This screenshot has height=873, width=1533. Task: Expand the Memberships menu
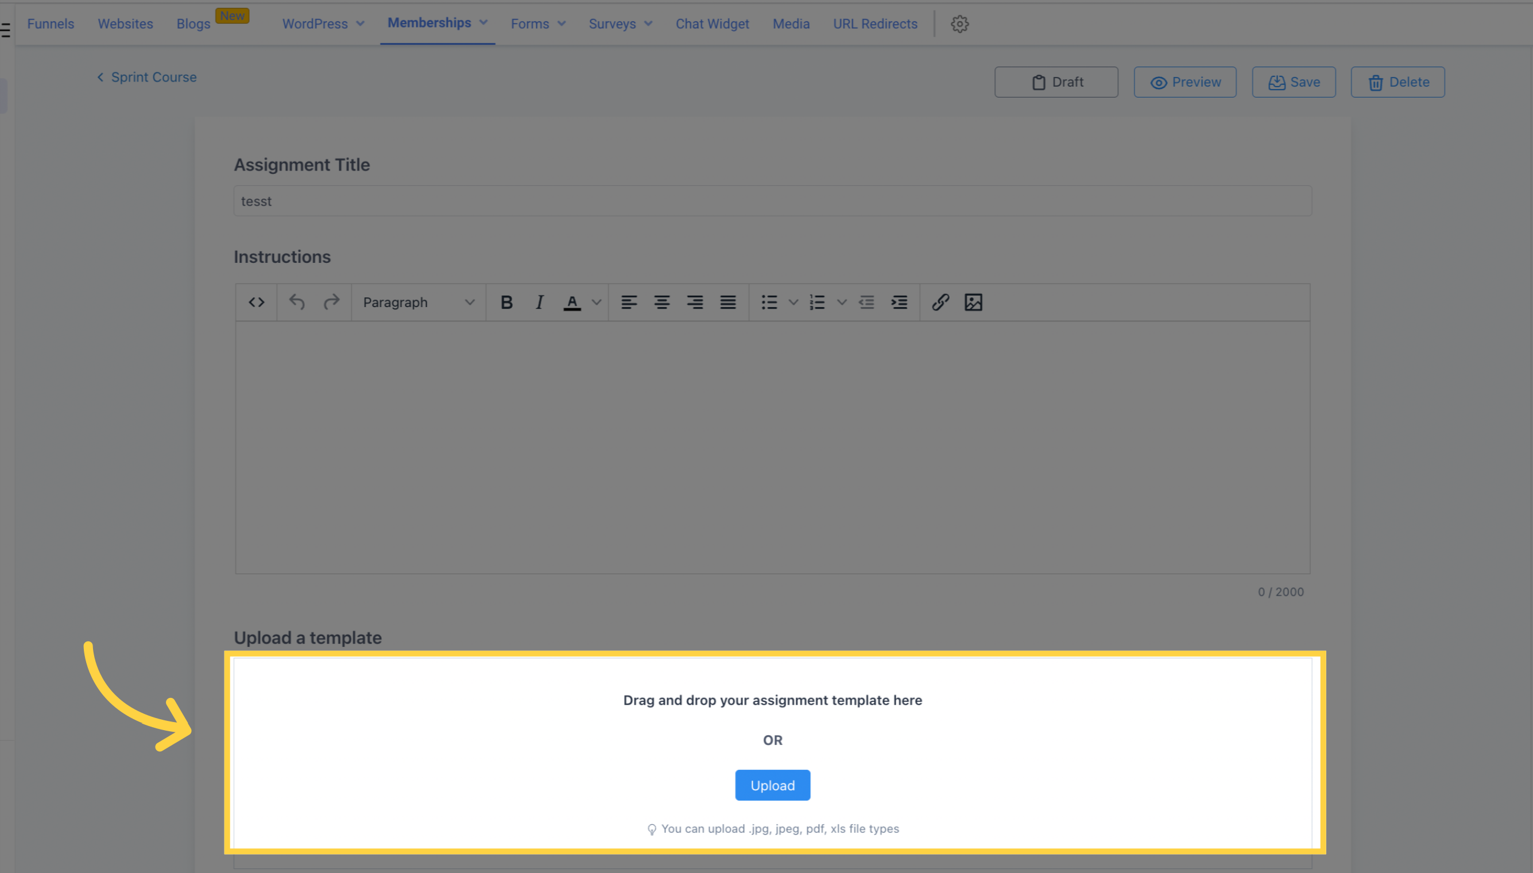point(438,23)
